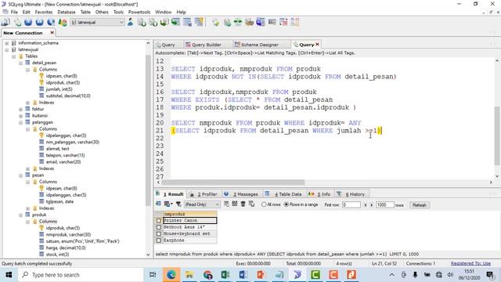Close the New Connection tab
Viewport: 501px width, 282px height.
point(52,33)
